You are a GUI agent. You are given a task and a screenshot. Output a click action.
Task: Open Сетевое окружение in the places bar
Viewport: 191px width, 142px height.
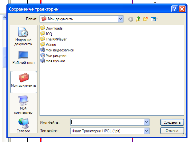(x=23, y=125)
